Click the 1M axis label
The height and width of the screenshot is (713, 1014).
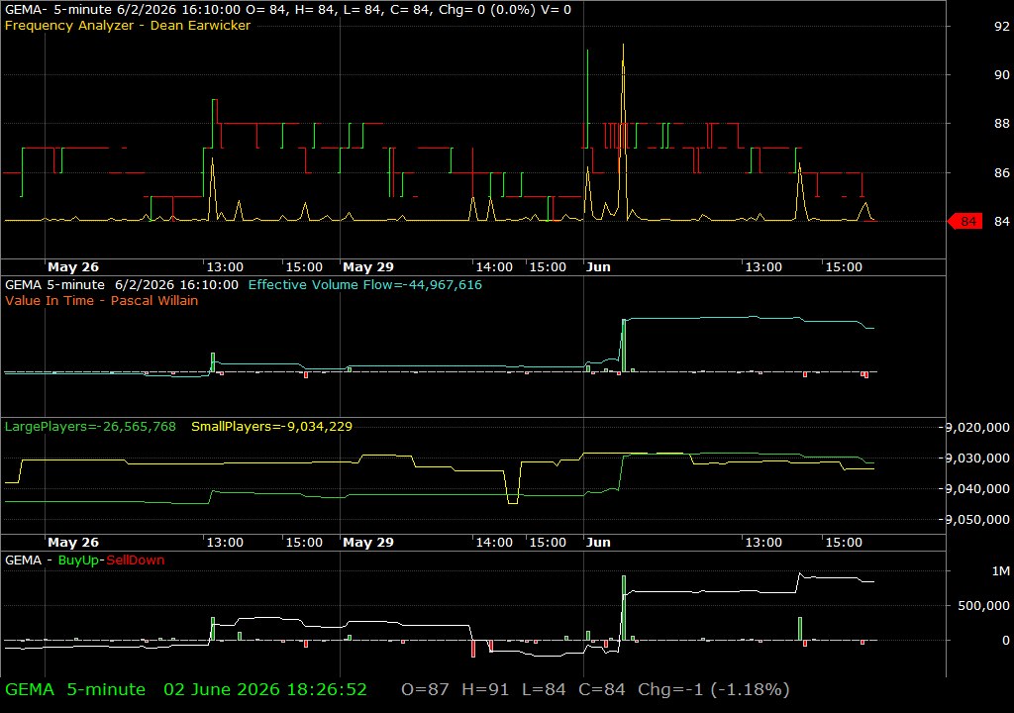tap(1000, 570)
